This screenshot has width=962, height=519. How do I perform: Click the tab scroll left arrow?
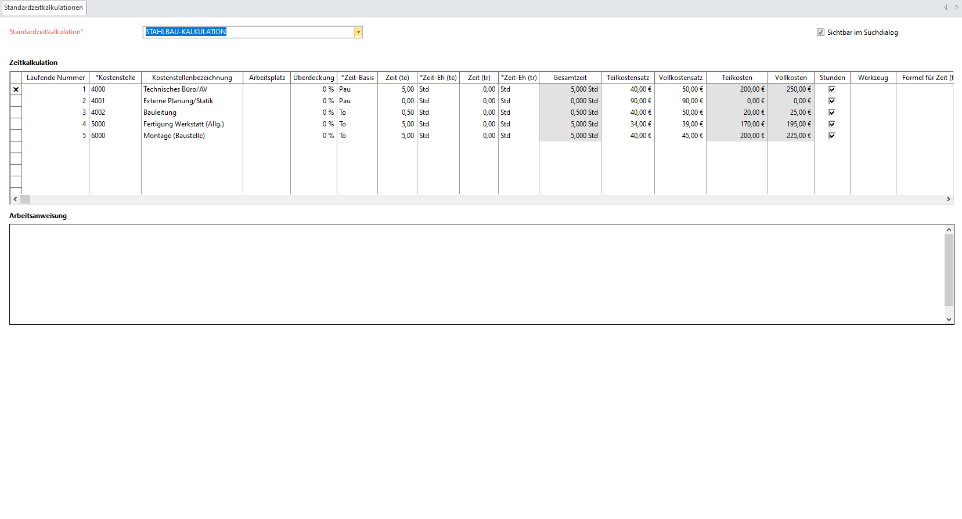pyautogui.click(x=945, y=8)
